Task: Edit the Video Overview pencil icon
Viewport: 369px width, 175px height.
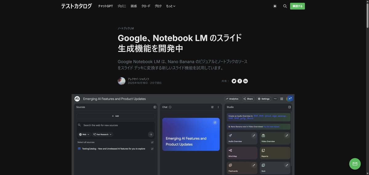Action: tap(287, 136)
